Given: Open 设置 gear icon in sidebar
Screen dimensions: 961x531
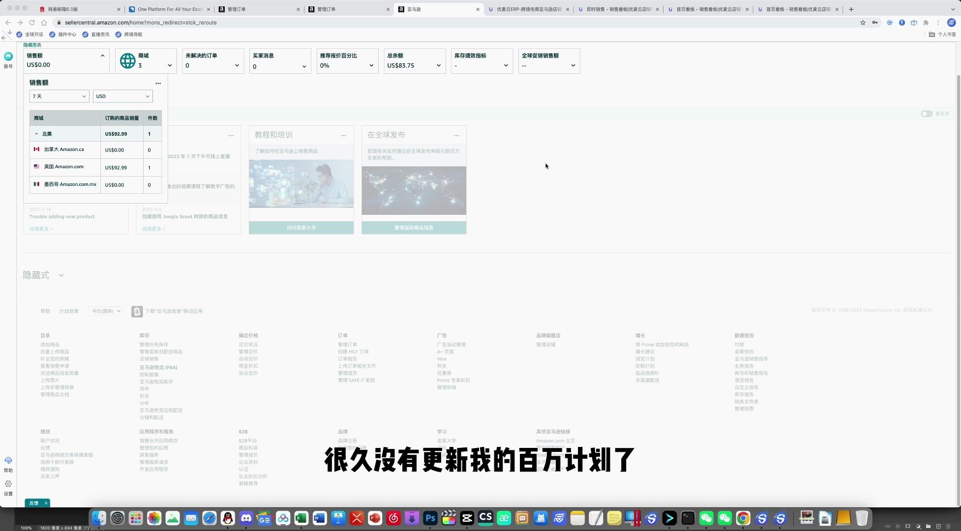Looking at the screenshot, I should (x=8, y=484).
